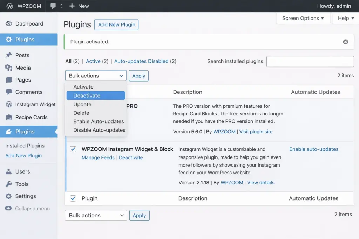Click the WordPress logo icon in admin bar
Screen dimensions: 359x239
pos(9,6)
